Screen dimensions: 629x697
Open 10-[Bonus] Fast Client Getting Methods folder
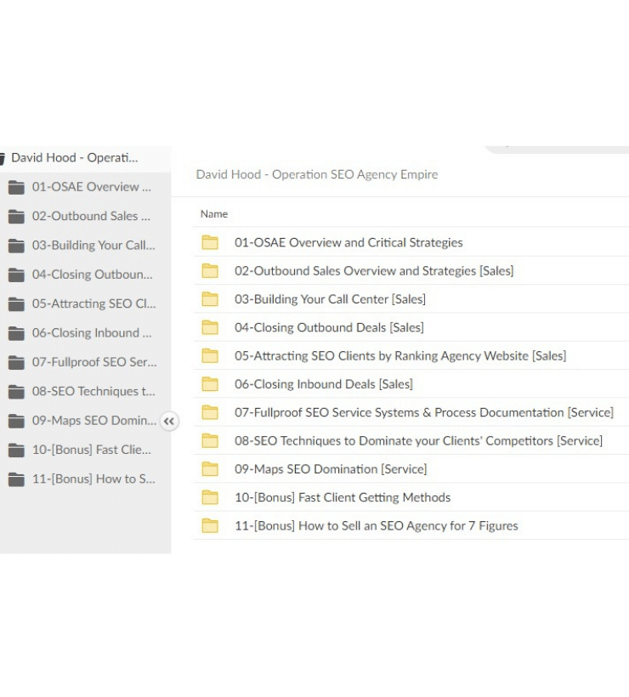tap(343, 497)
